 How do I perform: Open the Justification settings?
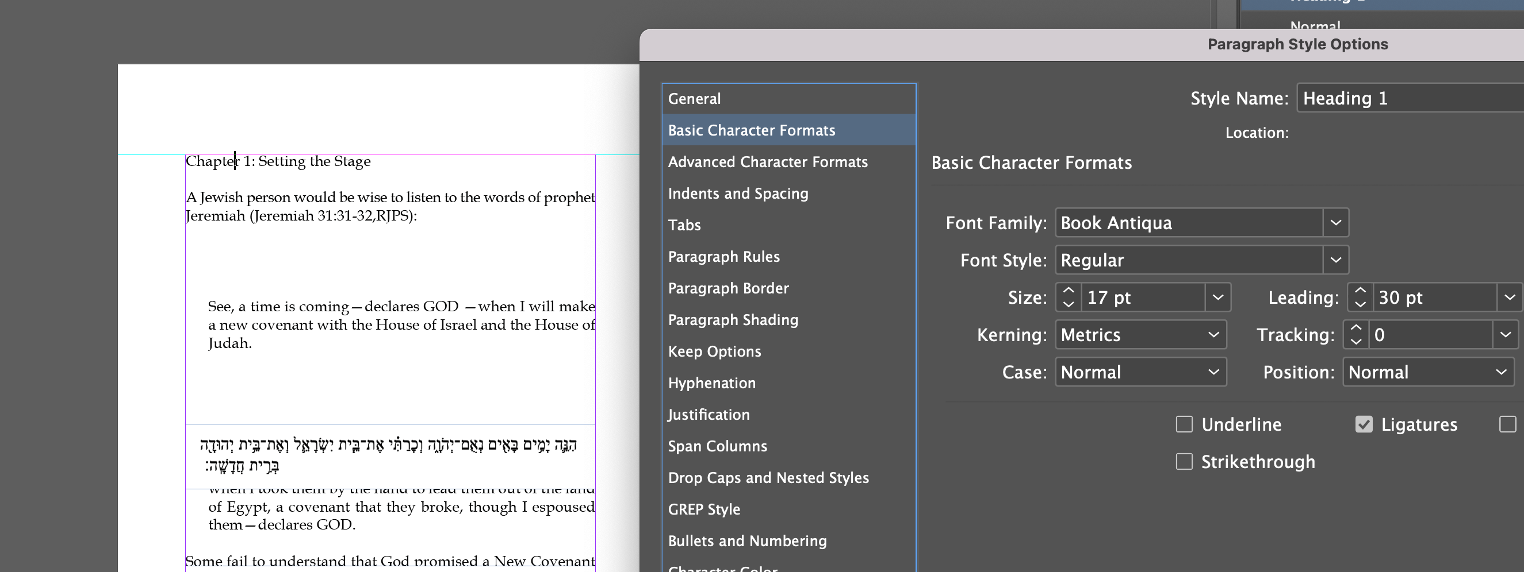click(x=709, y=414)
